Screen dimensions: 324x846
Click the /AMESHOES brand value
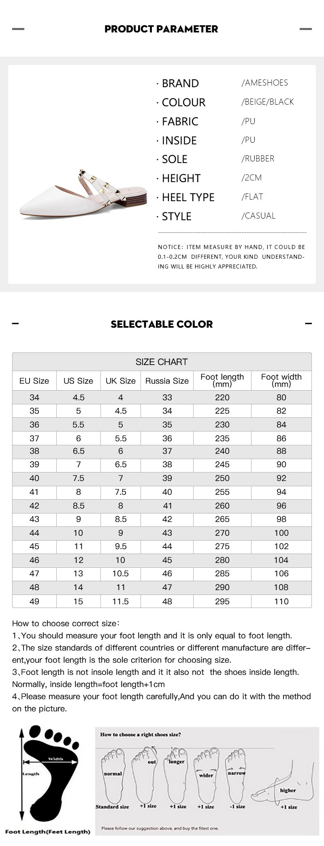(x=264, y=83)
